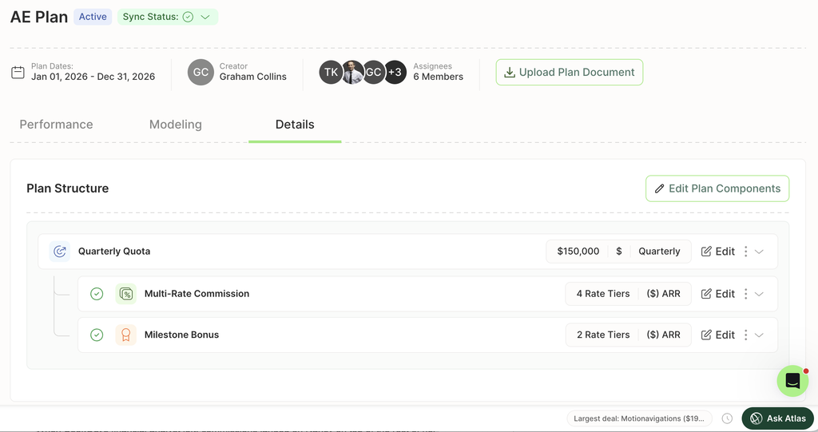Click the $150,000 quota value

tap(578, 252)
